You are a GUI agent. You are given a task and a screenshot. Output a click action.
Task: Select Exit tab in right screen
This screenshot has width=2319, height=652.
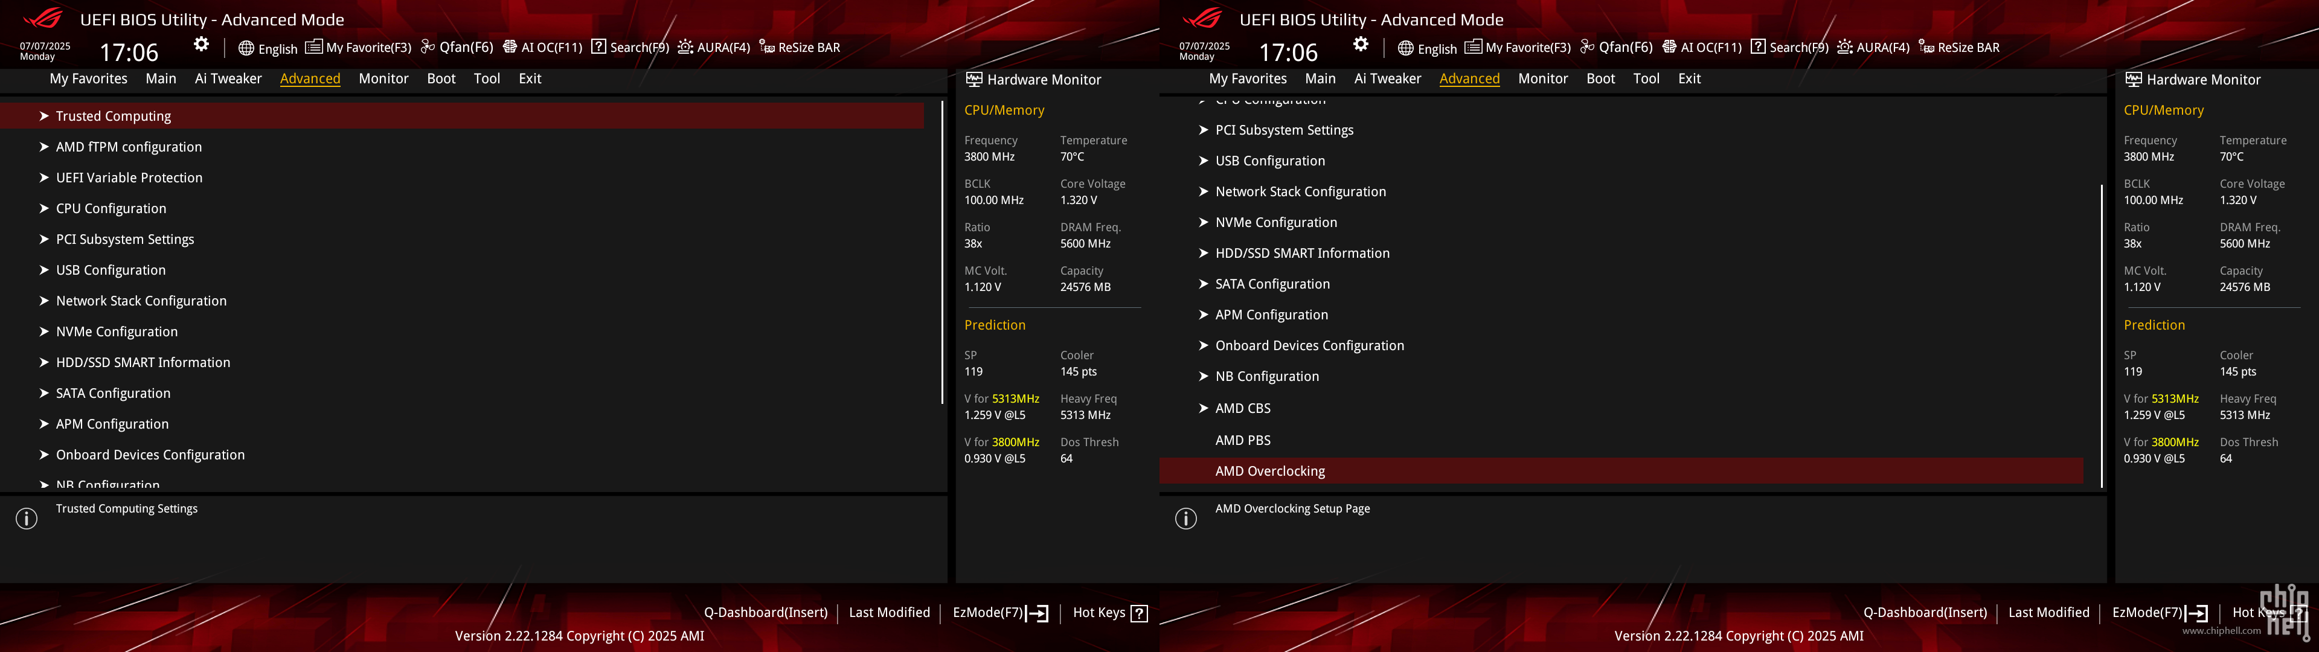tap(1690, 78)
